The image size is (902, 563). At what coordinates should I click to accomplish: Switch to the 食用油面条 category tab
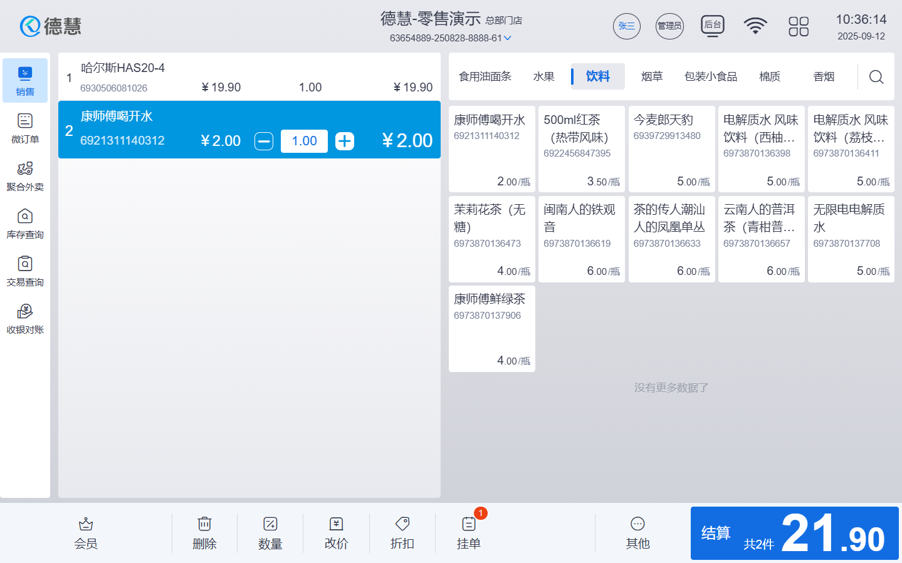(x=485, y=76)
